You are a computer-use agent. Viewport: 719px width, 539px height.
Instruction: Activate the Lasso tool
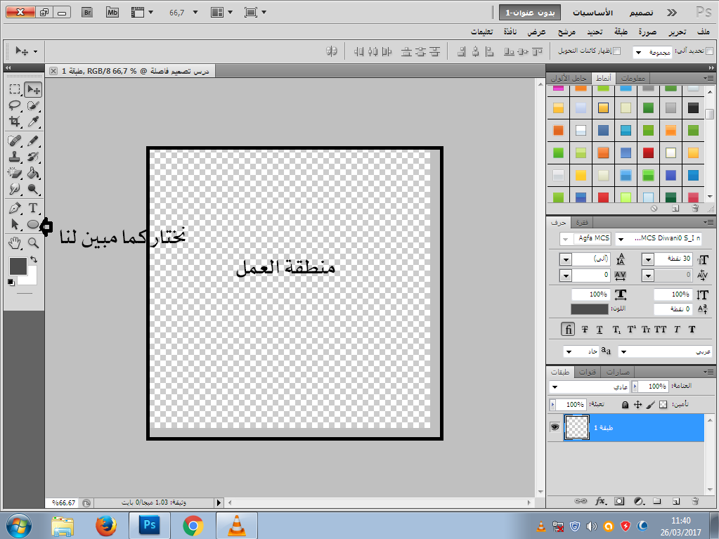click(15, 105)
